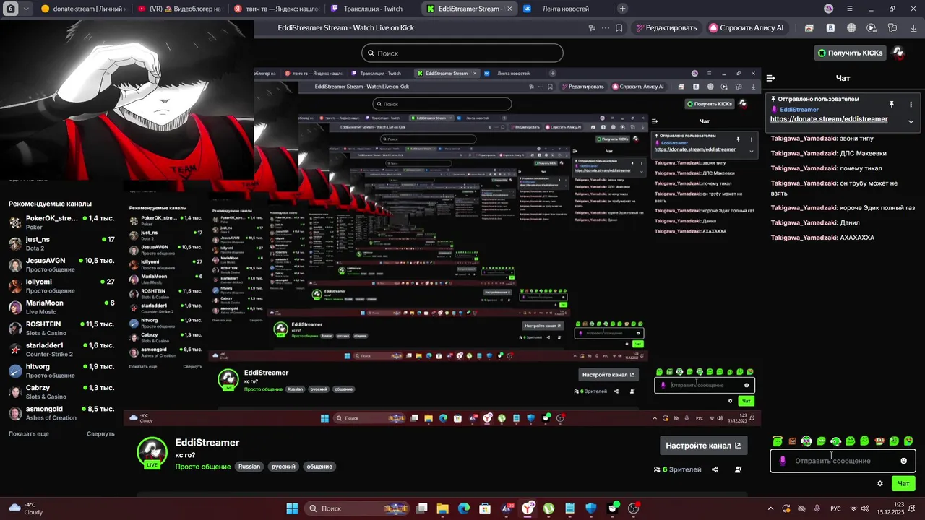Screen dimensions: 925x520
Task: Click the microphone icon in chat input
Action: tap(783, 461)
